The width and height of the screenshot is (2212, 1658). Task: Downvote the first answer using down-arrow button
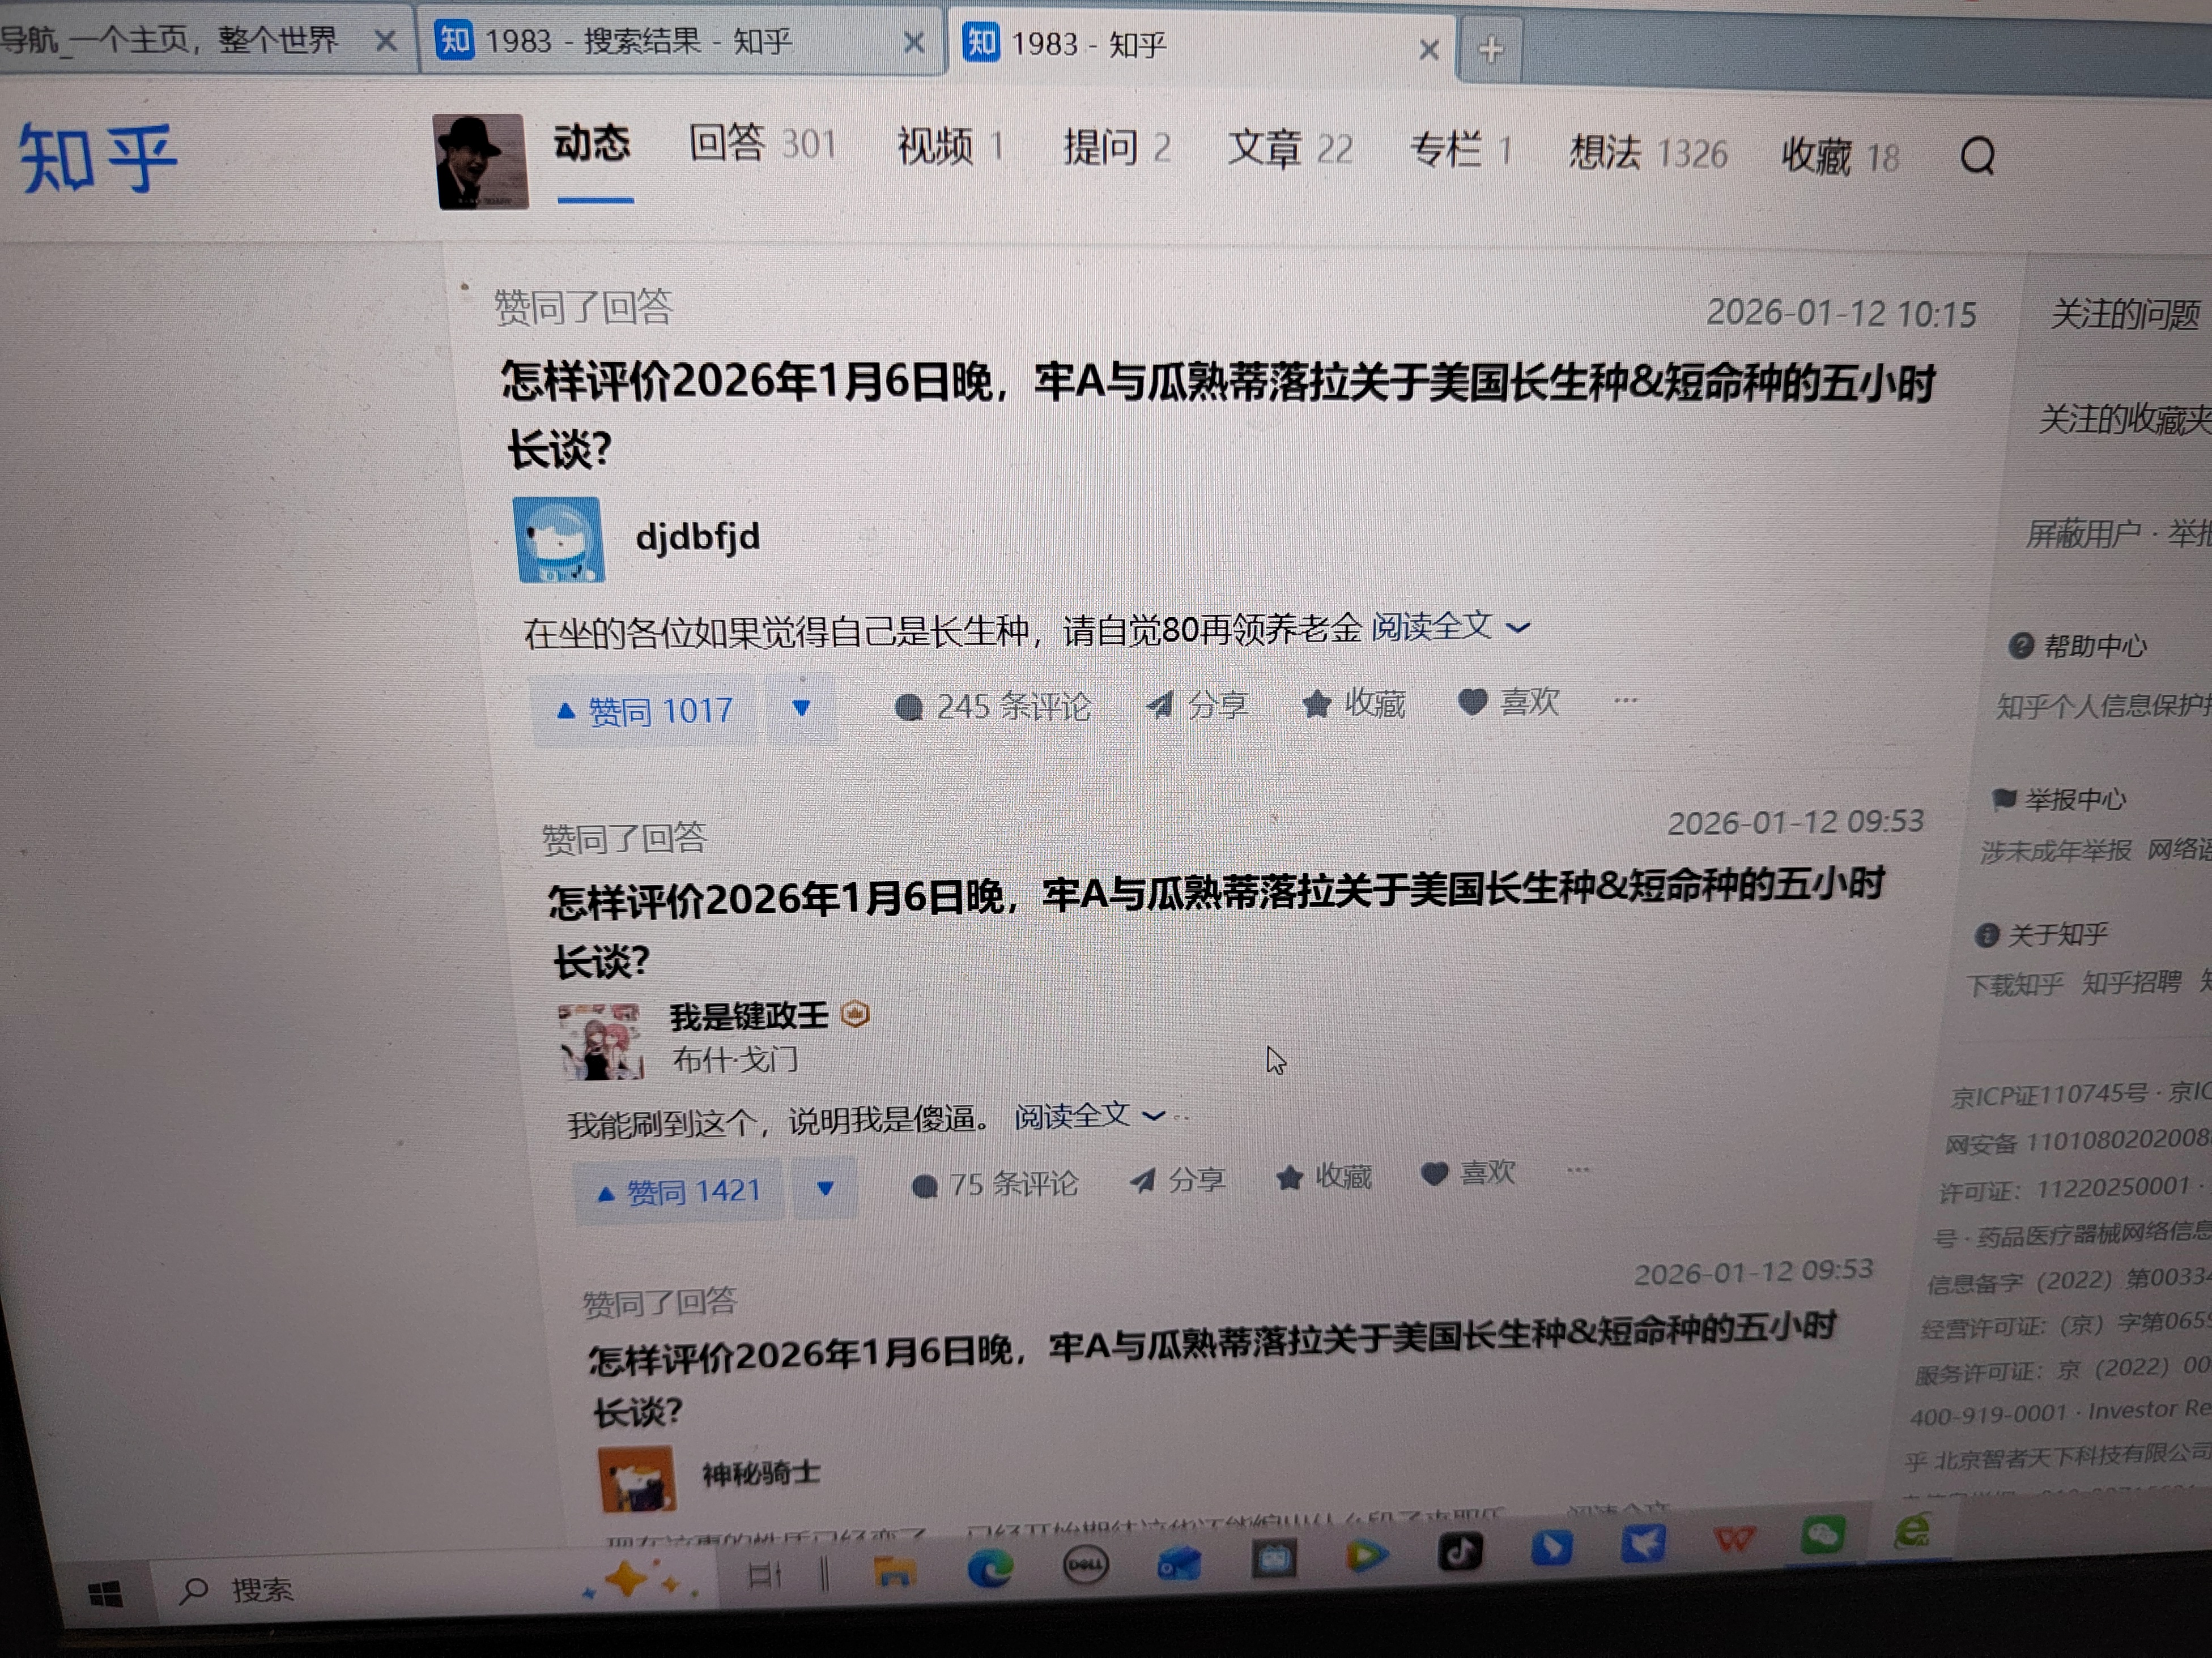[x=800, y=708]
